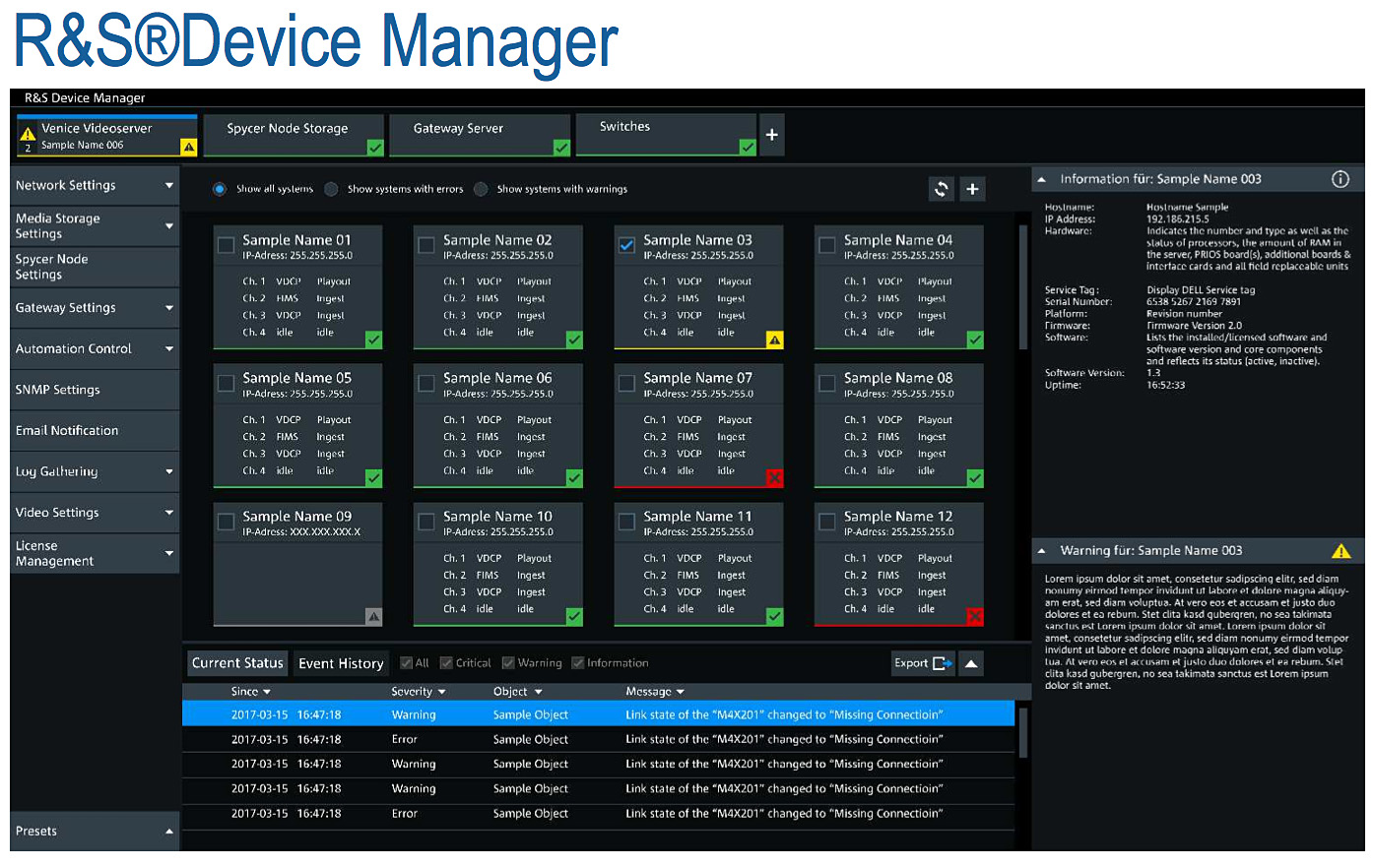Viewport: 1374px width, 866px height.
Task: Click green status badge on Sample Name 08
Action: (x=975, y=478)
